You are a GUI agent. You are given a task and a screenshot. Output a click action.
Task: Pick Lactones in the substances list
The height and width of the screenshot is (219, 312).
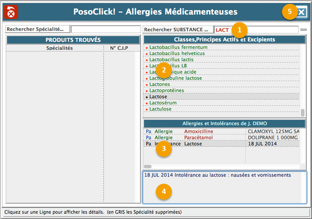click(x=160, y=84)
